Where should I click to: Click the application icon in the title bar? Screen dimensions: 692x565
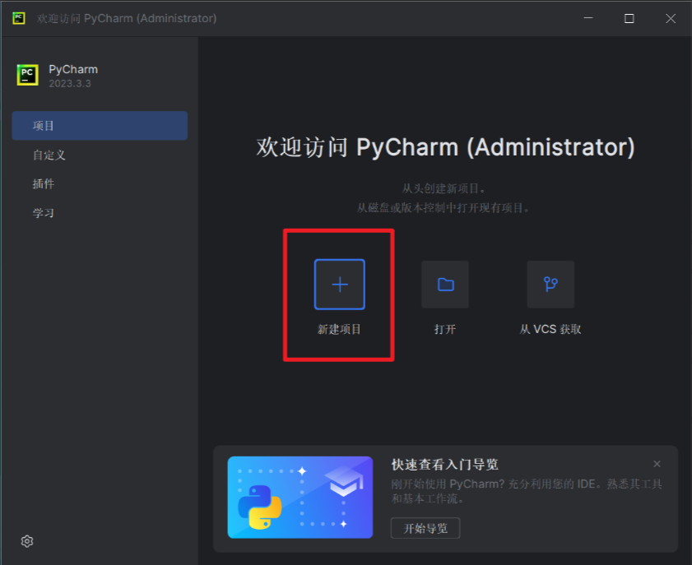point(17,17)
